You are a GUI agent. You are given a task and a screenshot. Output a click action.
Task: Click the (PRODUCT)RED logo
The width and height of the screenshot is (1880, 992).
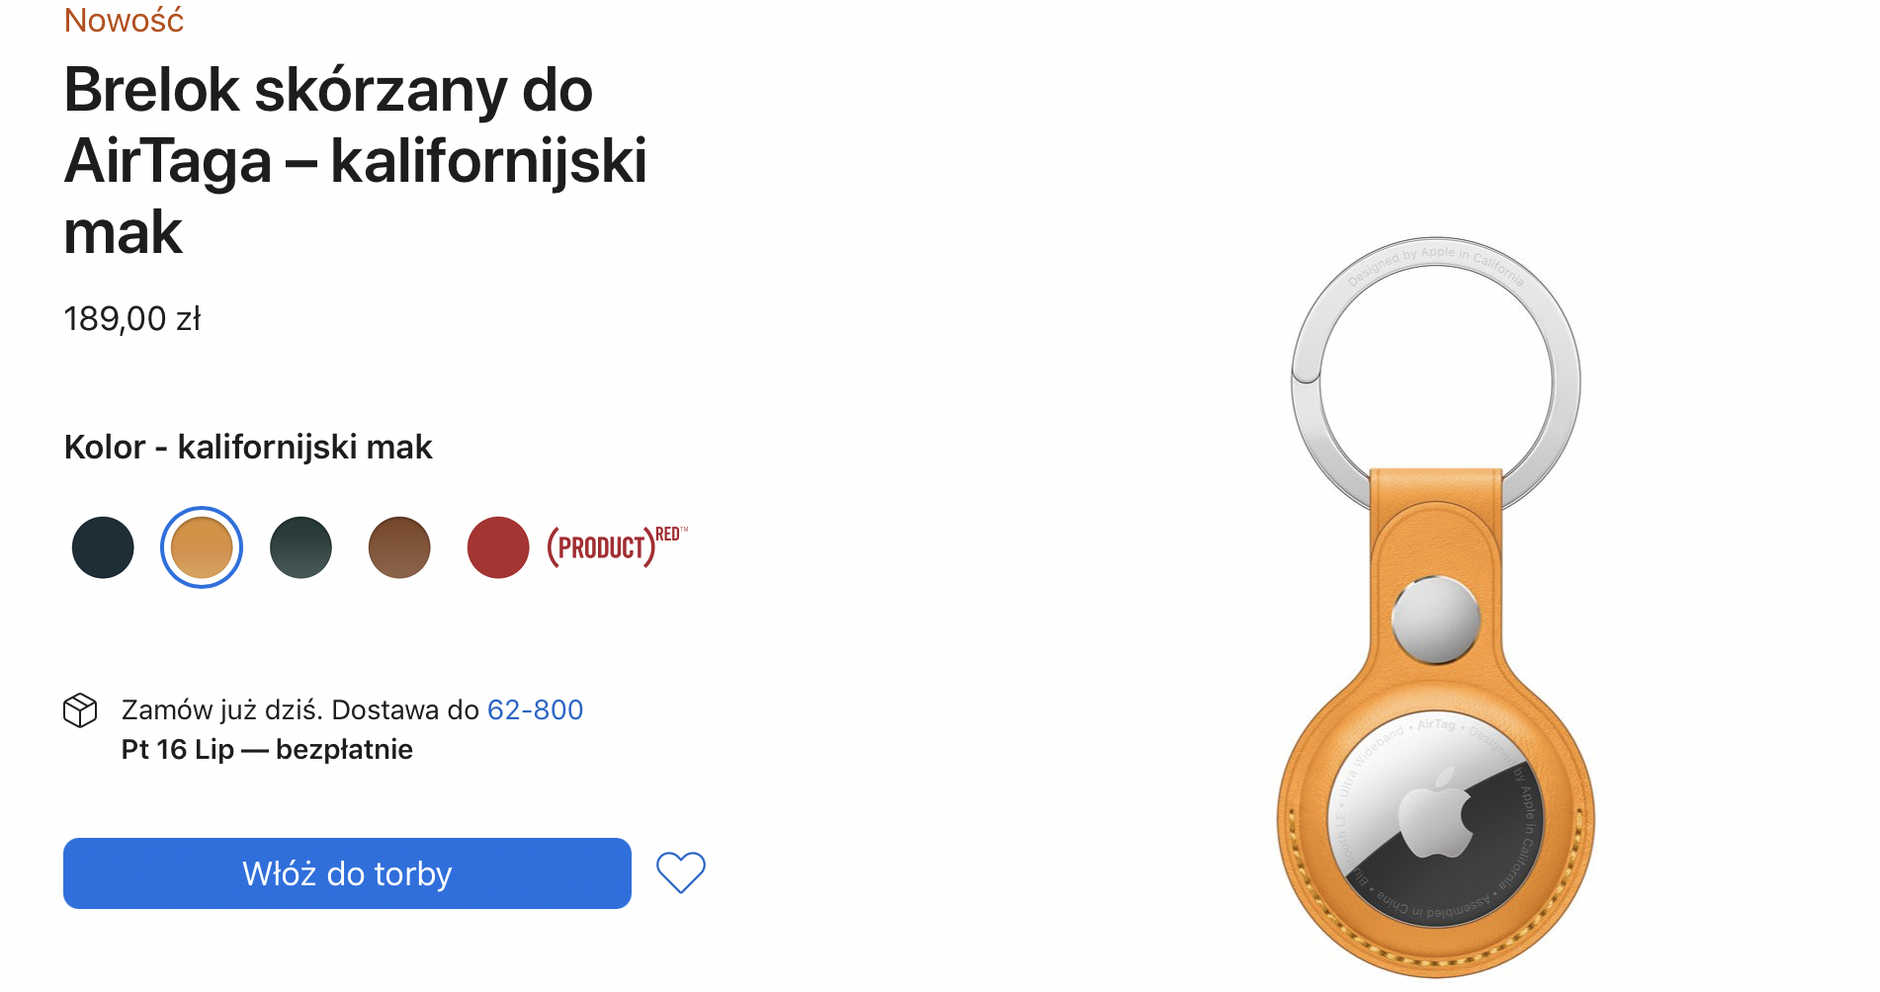click(617, 546)
